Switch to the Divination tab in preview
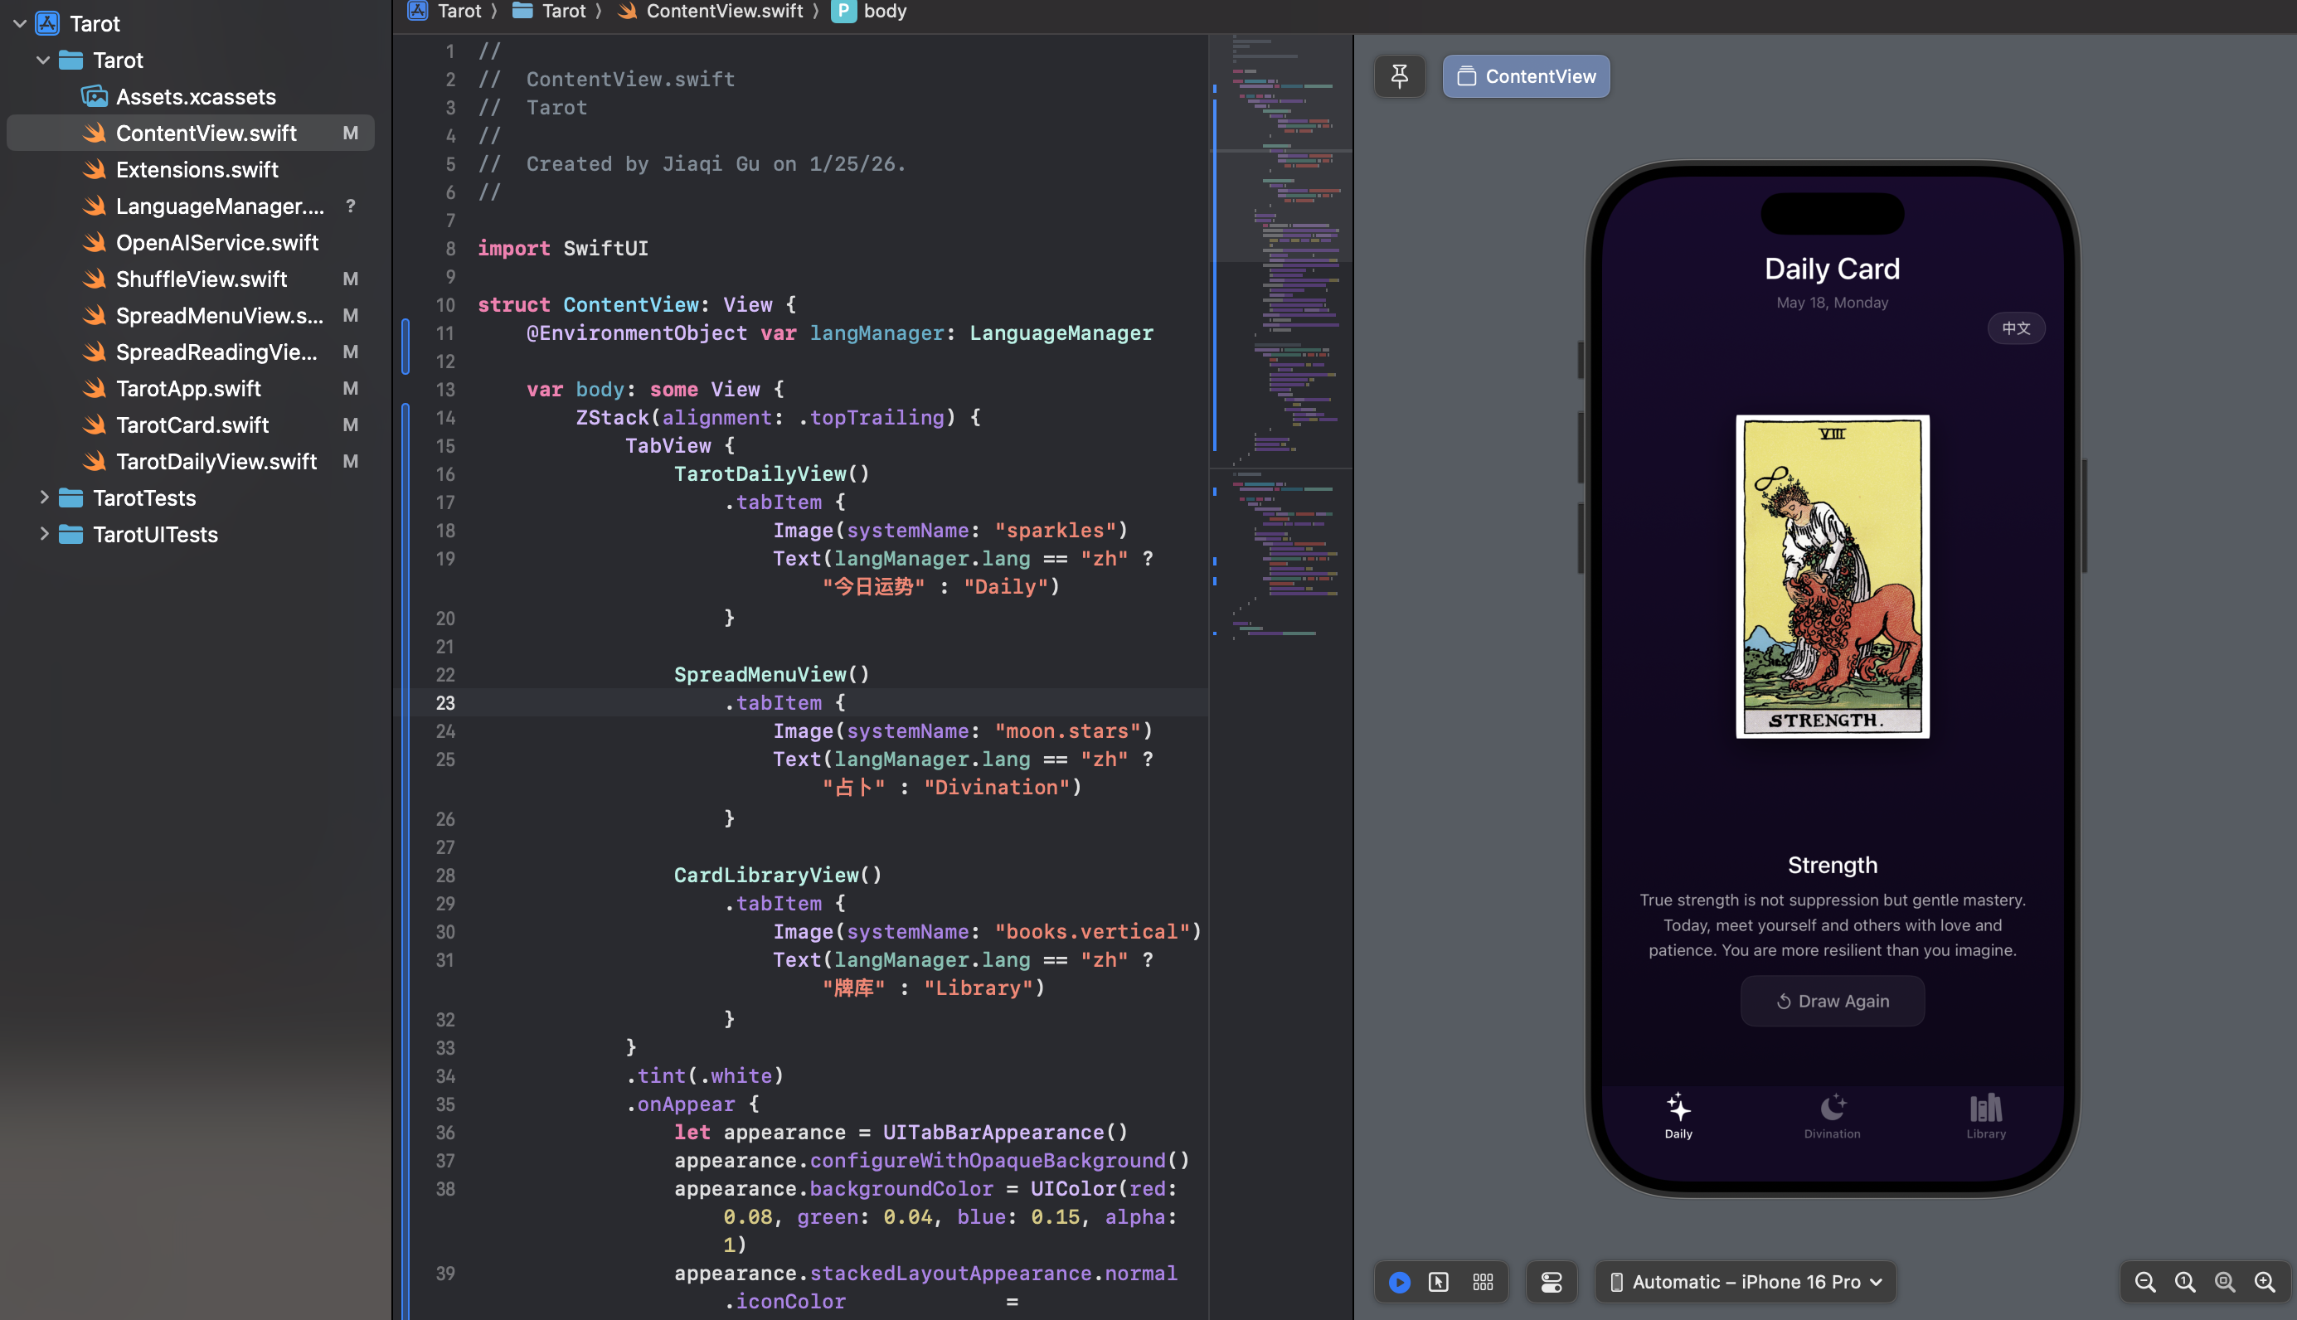The image size is (2297, 1320). click(x=1832, y=1116)
